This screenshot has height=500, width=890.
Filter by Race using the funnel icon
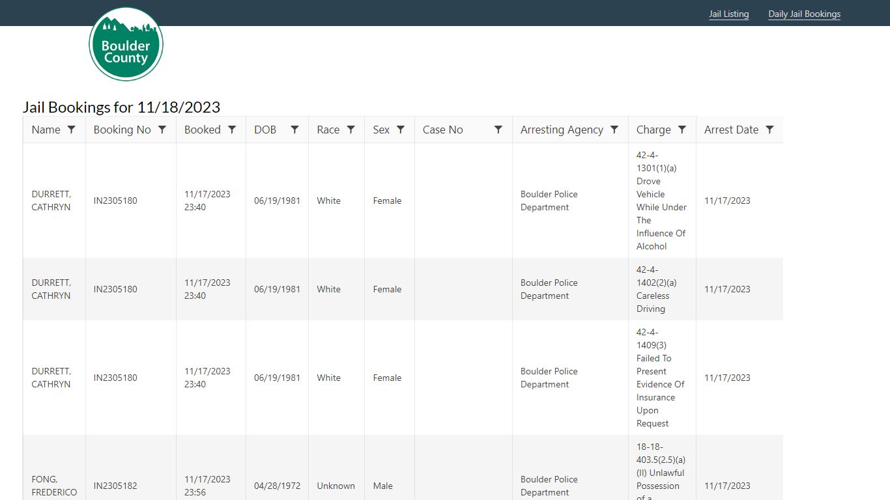351,130
